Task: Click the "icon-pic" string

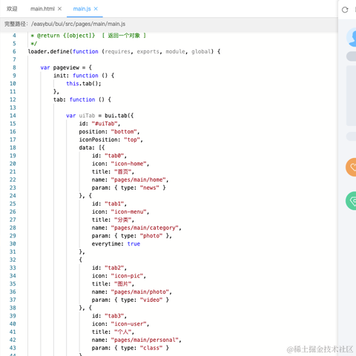Action: [127, 276]
